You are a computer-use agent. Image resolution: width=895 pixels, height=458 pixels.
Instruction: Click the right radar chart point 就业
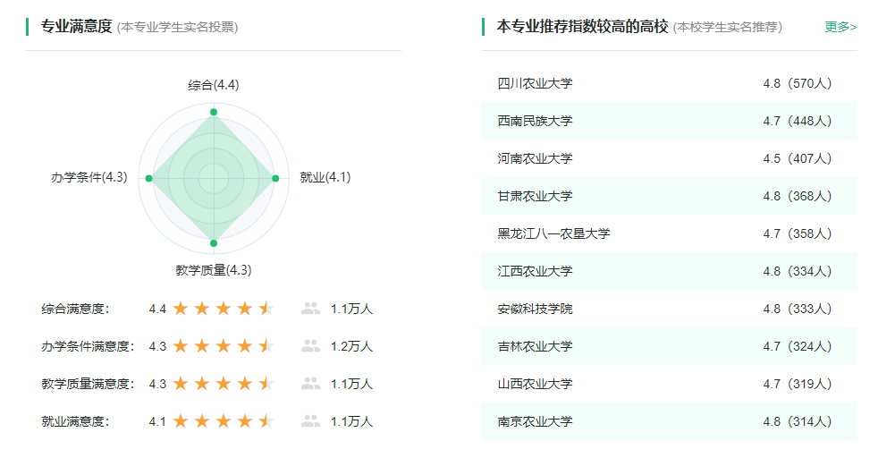tap(275, 179)
